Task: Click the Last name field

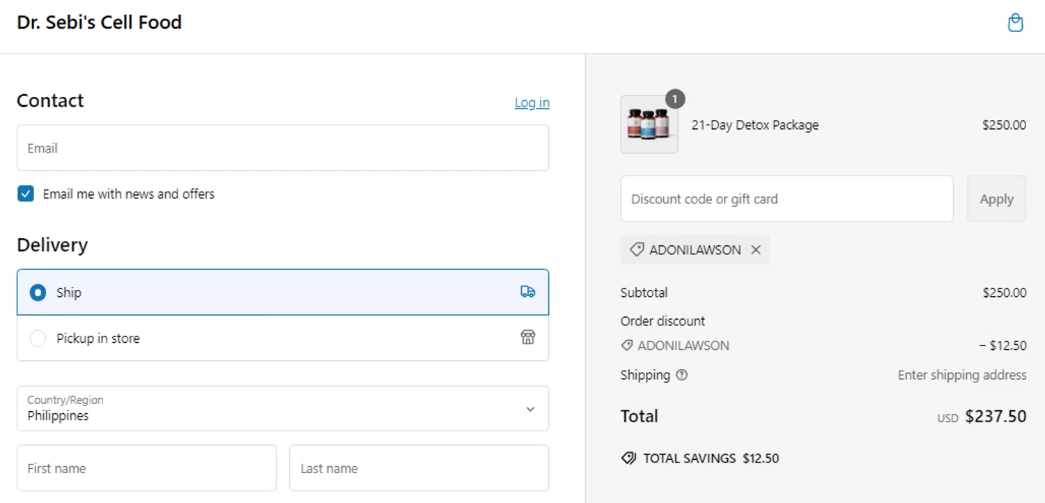Action: tap(419, 468)
